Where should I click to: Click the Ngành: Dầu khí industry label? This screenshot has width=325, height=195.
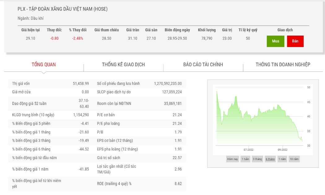click(30, 19)
